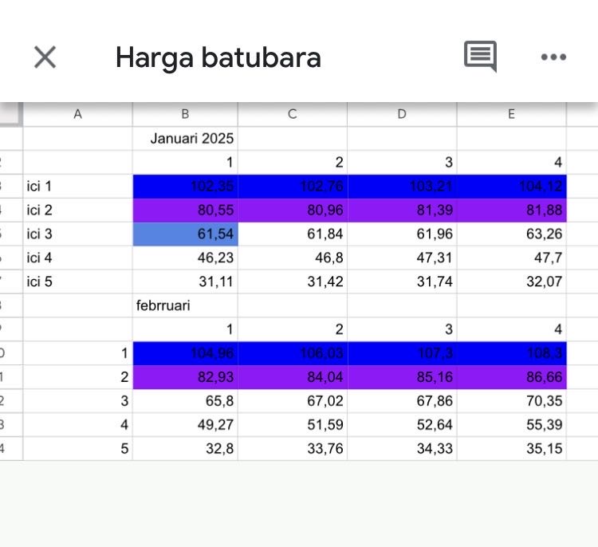Image resolution: width=598 pixels, height=547 pixels.
Task: Open the three-dot more options menu
Action: (553, 57)
